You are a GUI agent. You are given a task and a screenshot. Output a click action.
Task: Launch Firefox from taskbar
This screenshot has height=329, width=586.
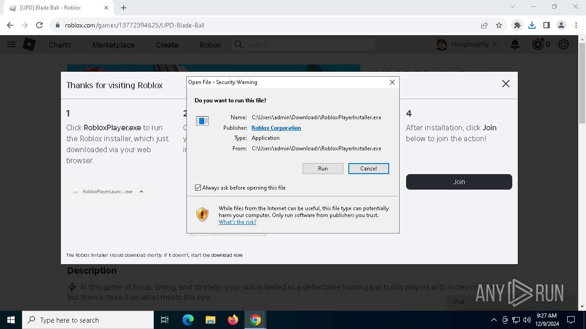pos(233,320)
